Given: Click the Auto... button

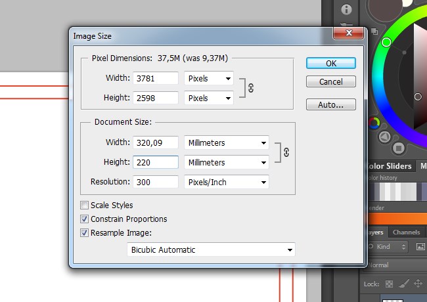Looking at the screenshot, I should (x=330, y=104).
